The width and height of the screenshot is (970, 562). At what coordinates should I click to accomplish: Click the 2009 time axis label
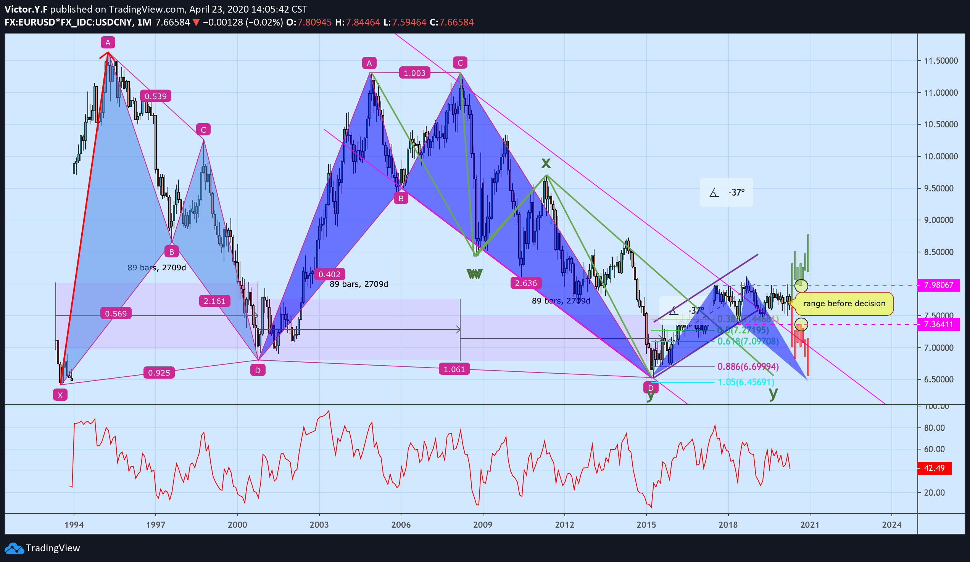click(483, 525)
